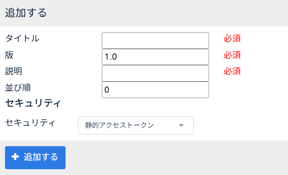Focus the 版 field containing 1.0
288x175 pixels.
click(155, 57)
